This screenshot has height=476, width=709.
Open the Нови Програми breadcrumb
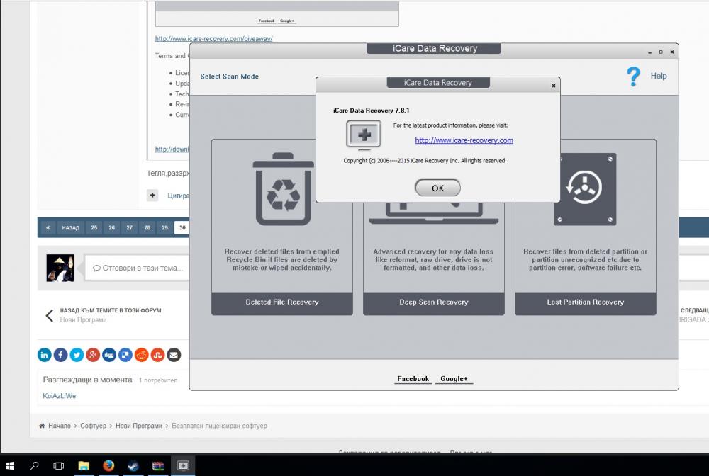point(139,426)
